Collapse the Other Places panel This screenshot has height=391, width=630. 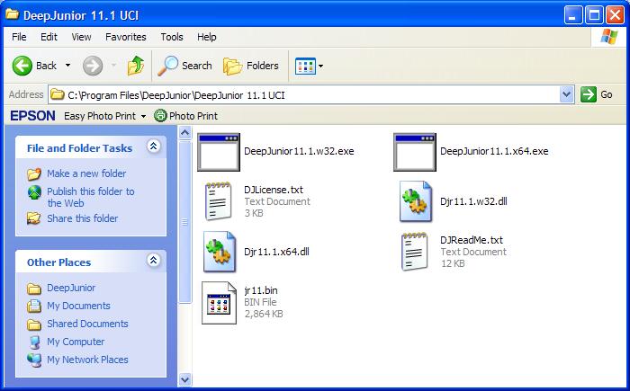coord(153,262)
